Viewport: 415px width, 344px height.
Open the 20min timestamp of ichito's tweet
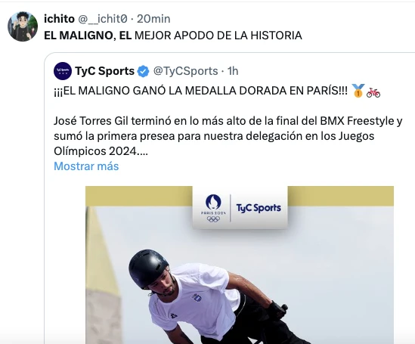click(x=153, y=19)
